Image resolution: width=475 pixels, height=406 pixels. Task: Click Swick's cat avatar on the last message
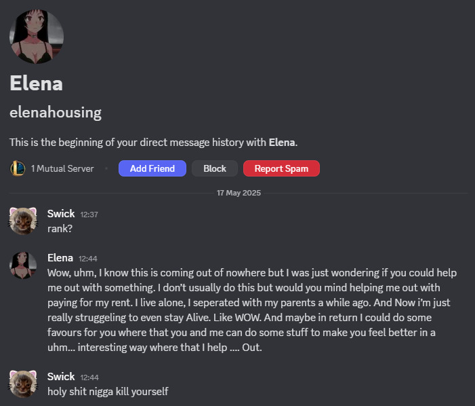pos(23,384)
